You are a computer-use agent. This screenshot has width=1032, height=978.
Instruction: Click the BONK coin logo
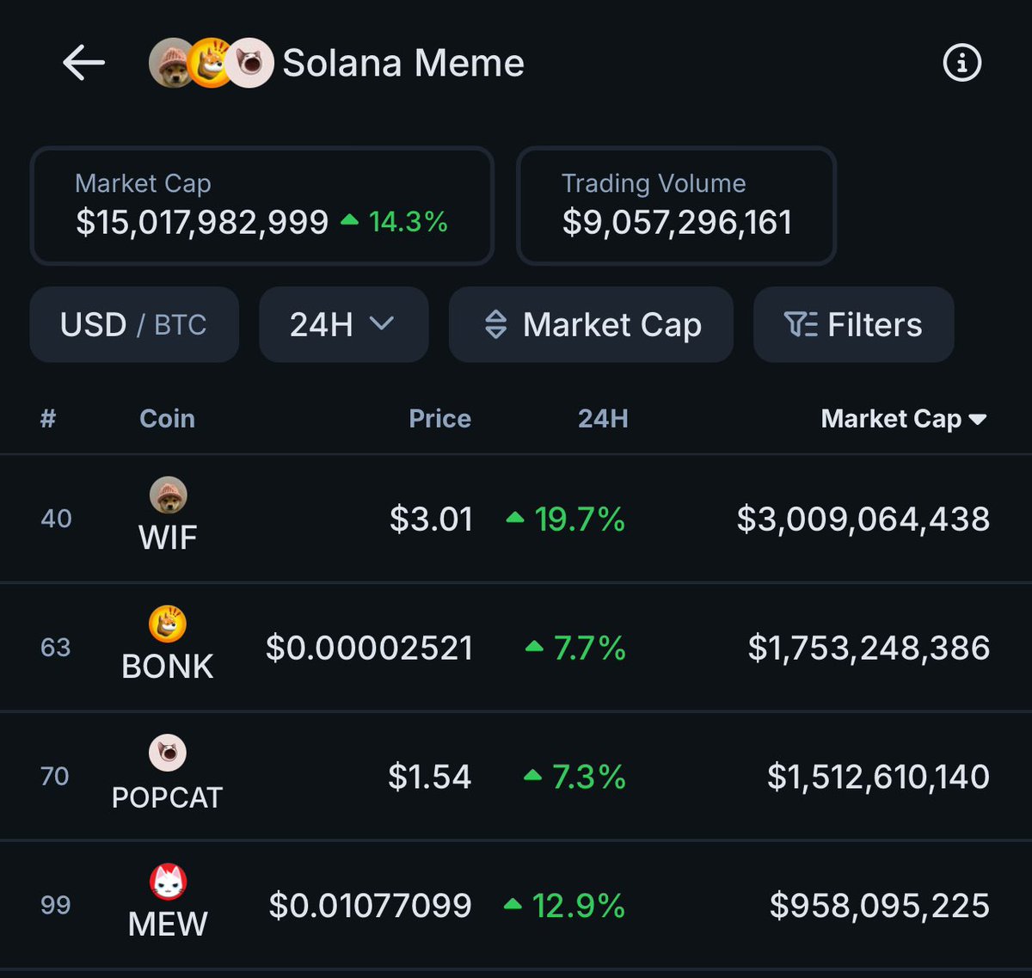167,621
